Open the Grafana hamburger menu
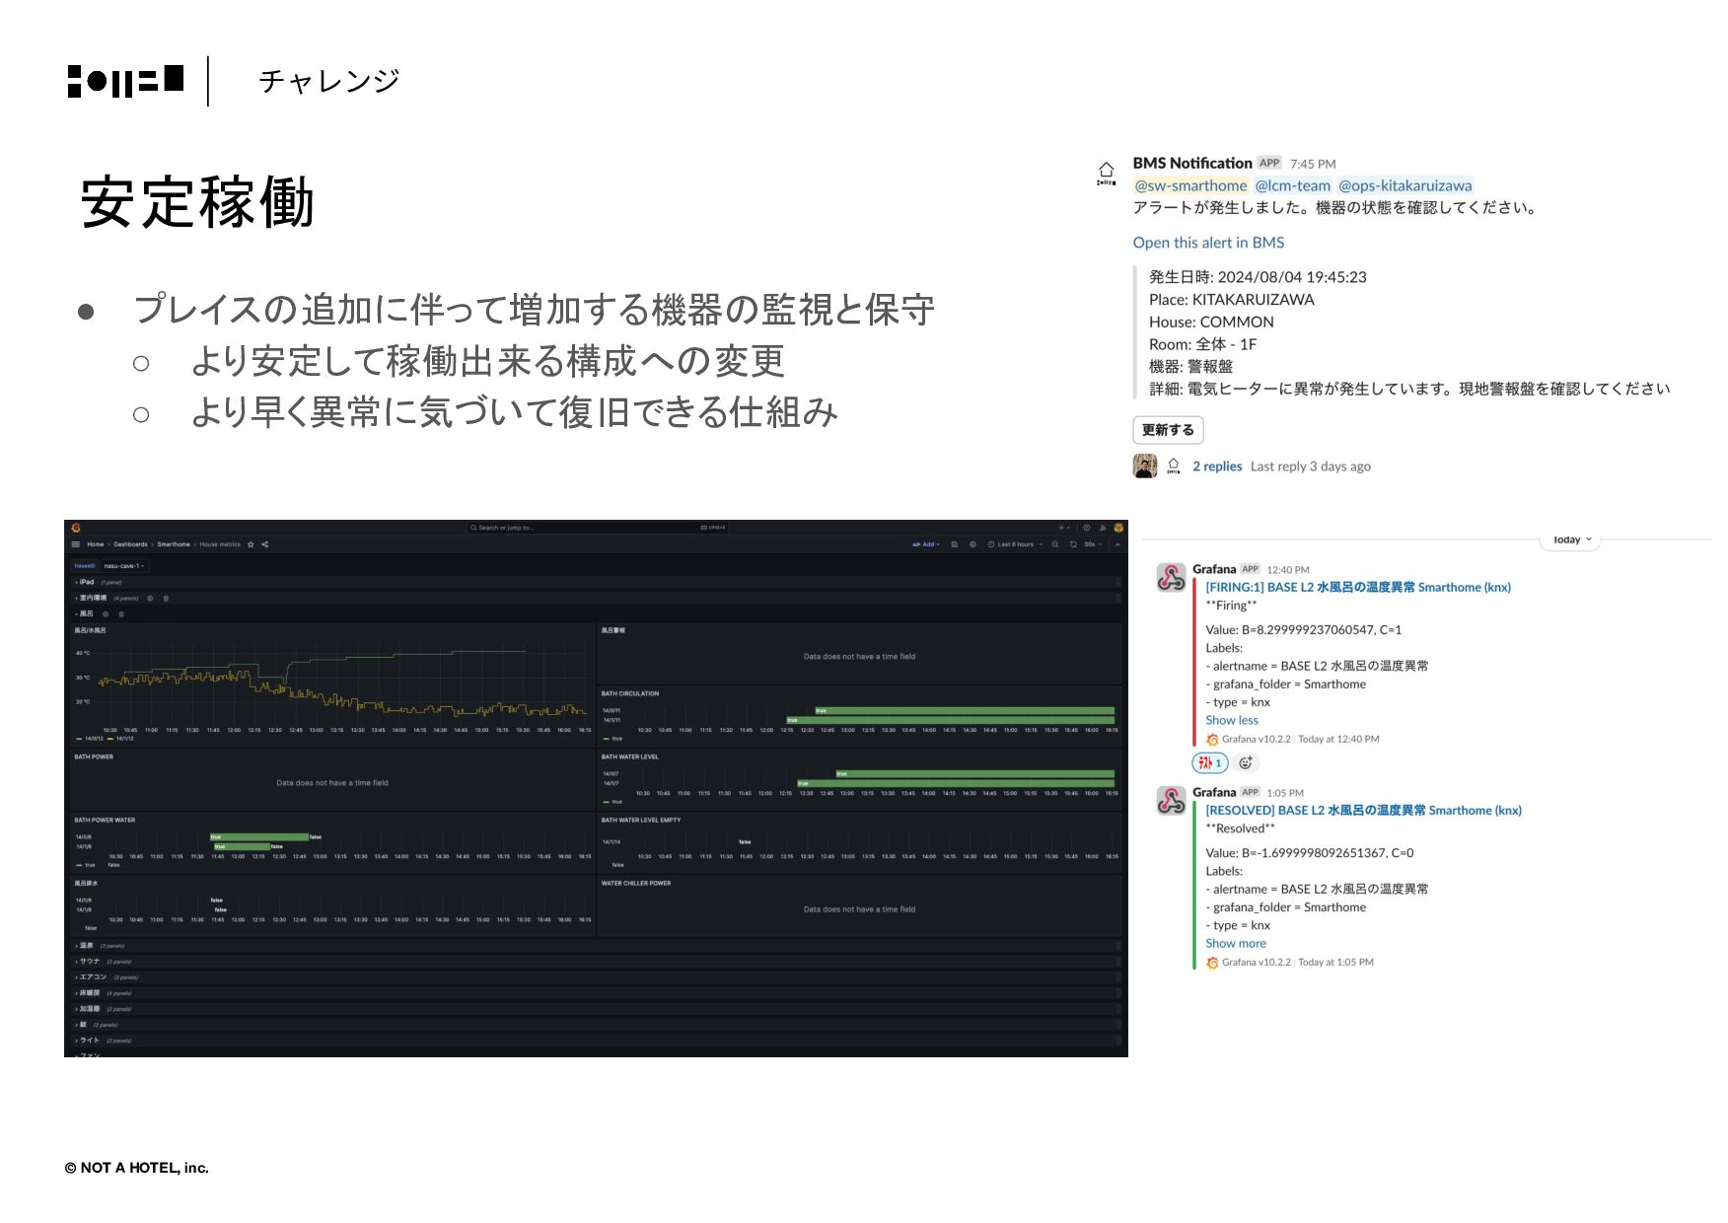 (x=76, y=544)
